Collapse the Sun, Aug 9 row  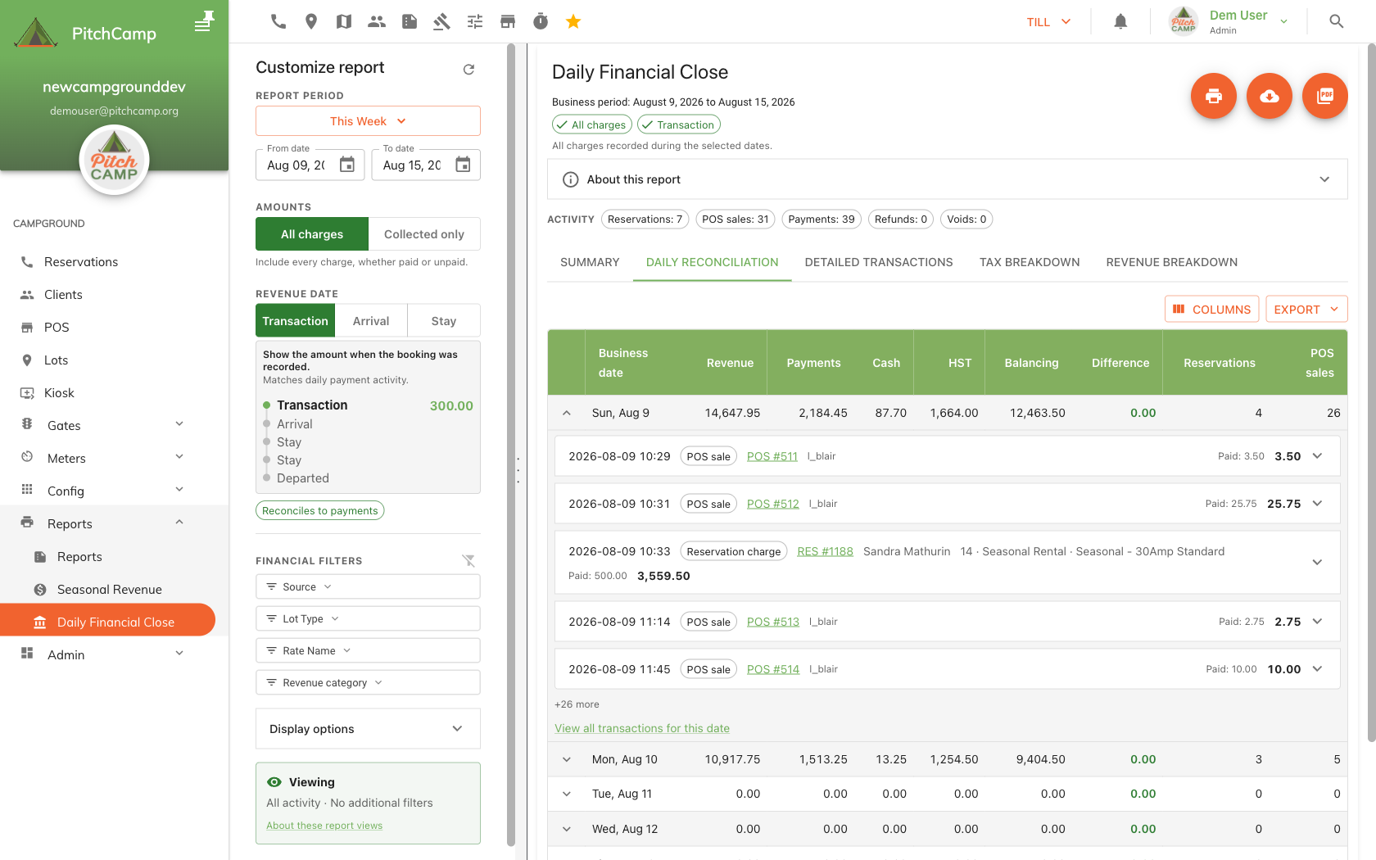(567, 413)
